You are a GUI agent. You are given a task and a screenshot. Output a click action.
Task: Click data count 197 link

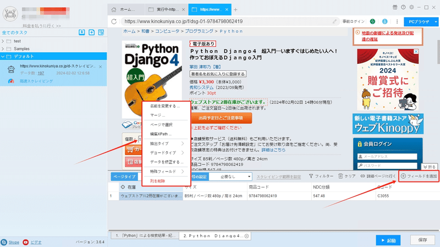[x=41, y=73]
